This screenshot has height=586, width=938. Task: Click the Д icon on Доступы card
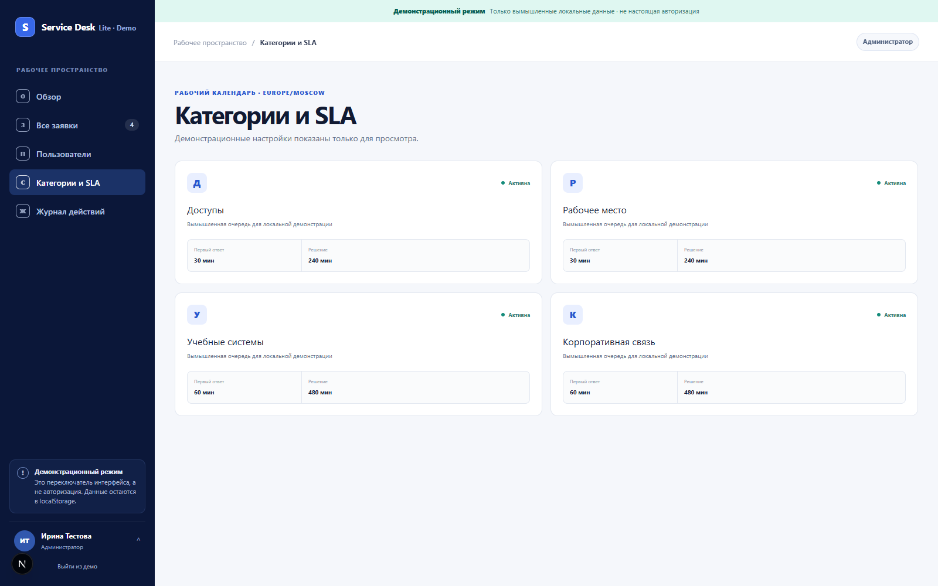pos(197,183)
